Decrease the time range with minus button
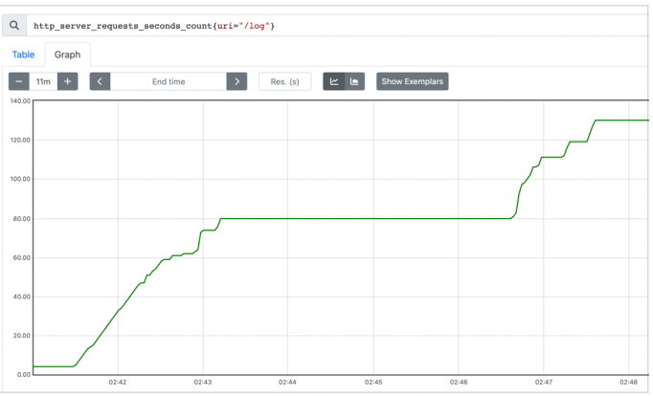Screen dimensions: 653x396 pos(19,81)
